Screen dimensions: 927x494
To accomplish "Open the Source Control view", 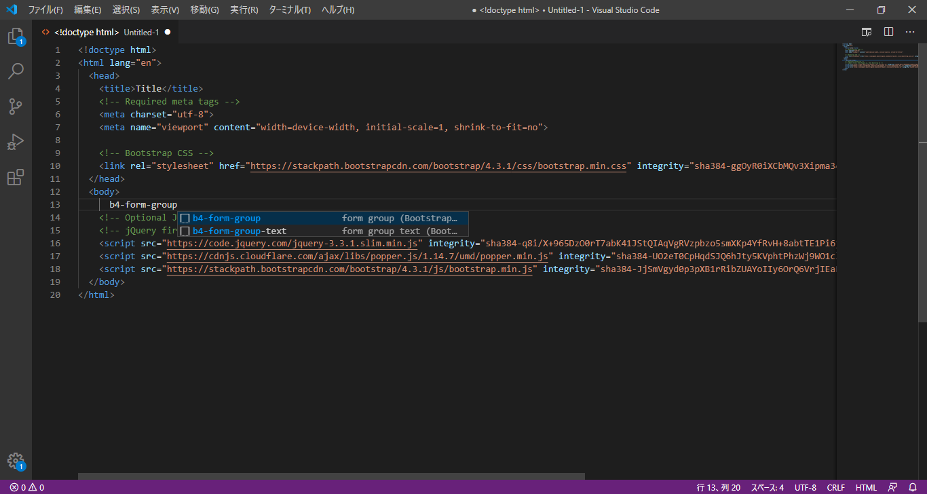I will pos(16,106).
